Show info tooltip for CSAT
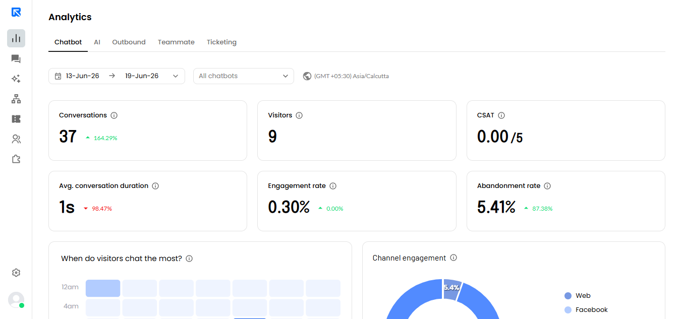681x319 pixels. 501,115
